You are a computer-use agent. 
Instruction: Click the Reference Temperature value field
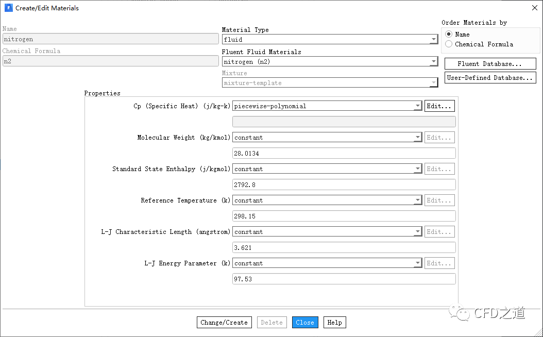pyautogui.click(x=344, y=216)
